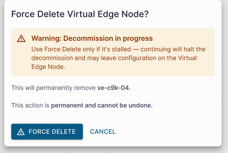228x153 pixels.
Task: Click 'continuing will halt the' in warning text
Action: coord(173,49)
